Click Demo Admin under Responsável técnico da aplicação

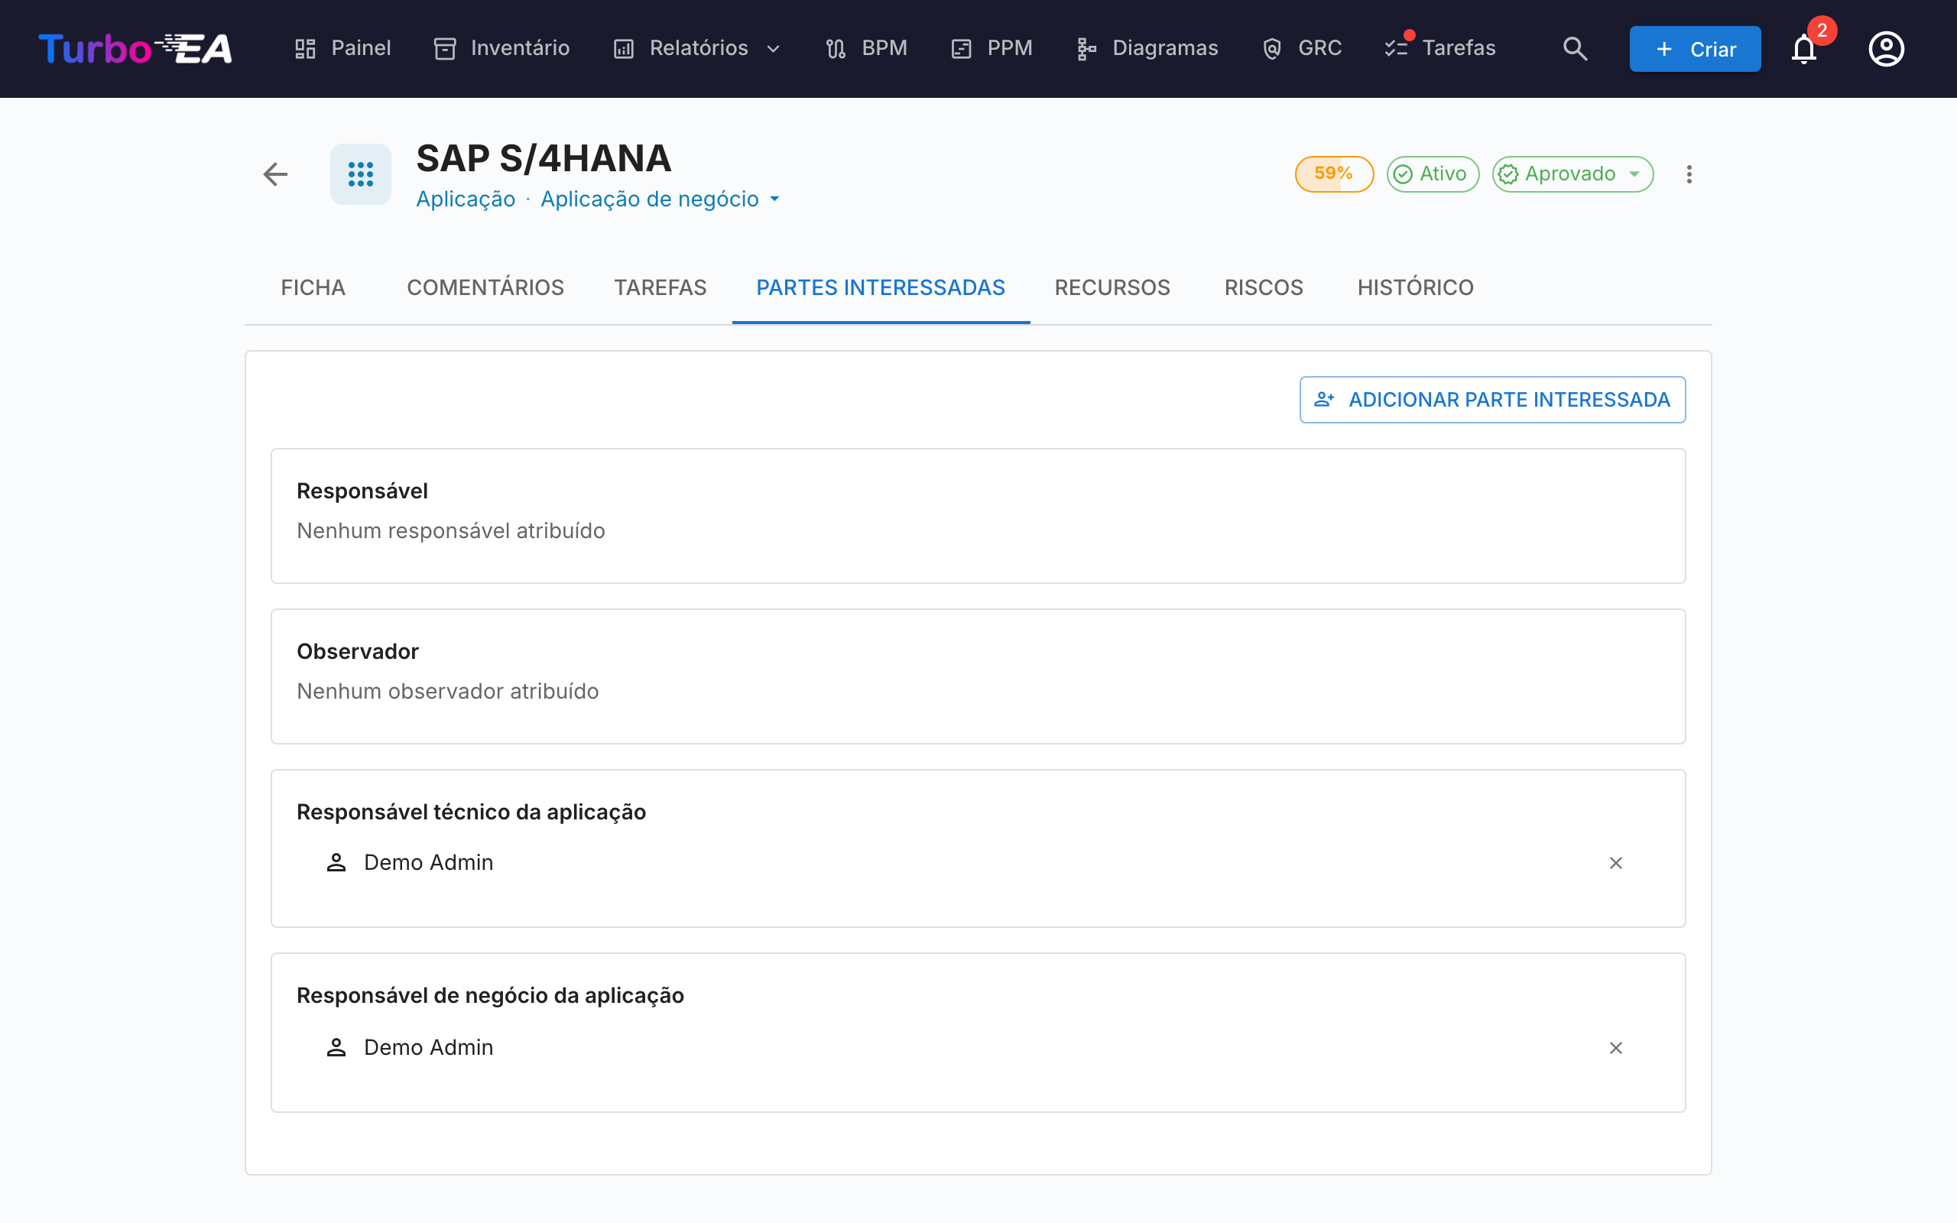click(x=429, y=863)
